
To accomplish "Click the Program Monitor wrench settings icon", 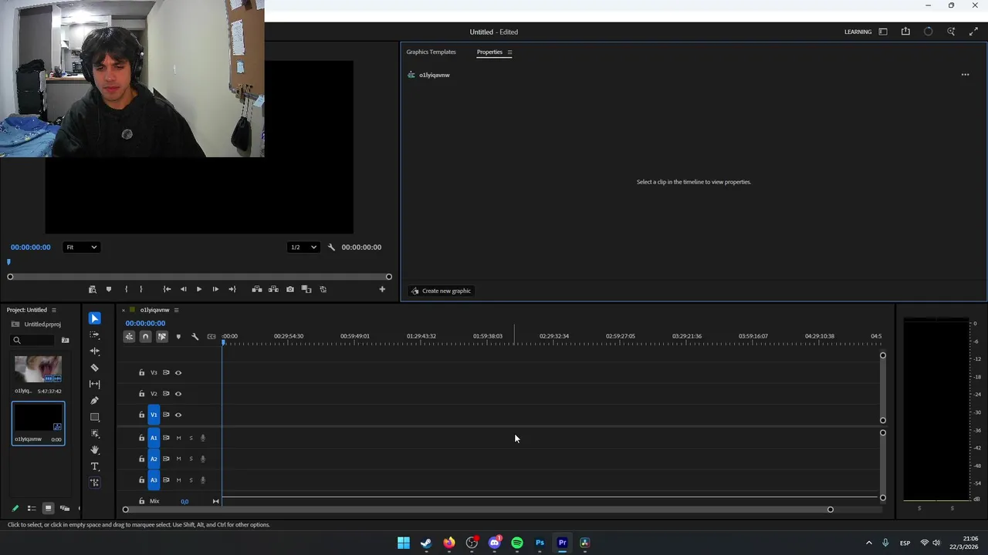I will click(x=331, y=247).
